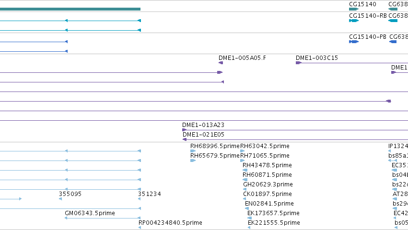Select the GH20629.3prime EST label
The height and width of the screenshot is (230, 408).
coord(268,184)
